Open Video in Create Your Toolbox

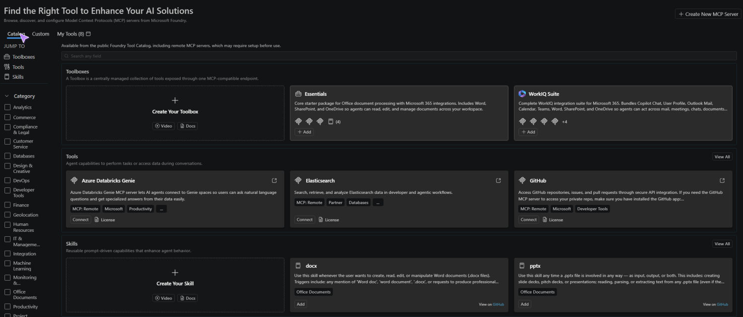(163, 126)
